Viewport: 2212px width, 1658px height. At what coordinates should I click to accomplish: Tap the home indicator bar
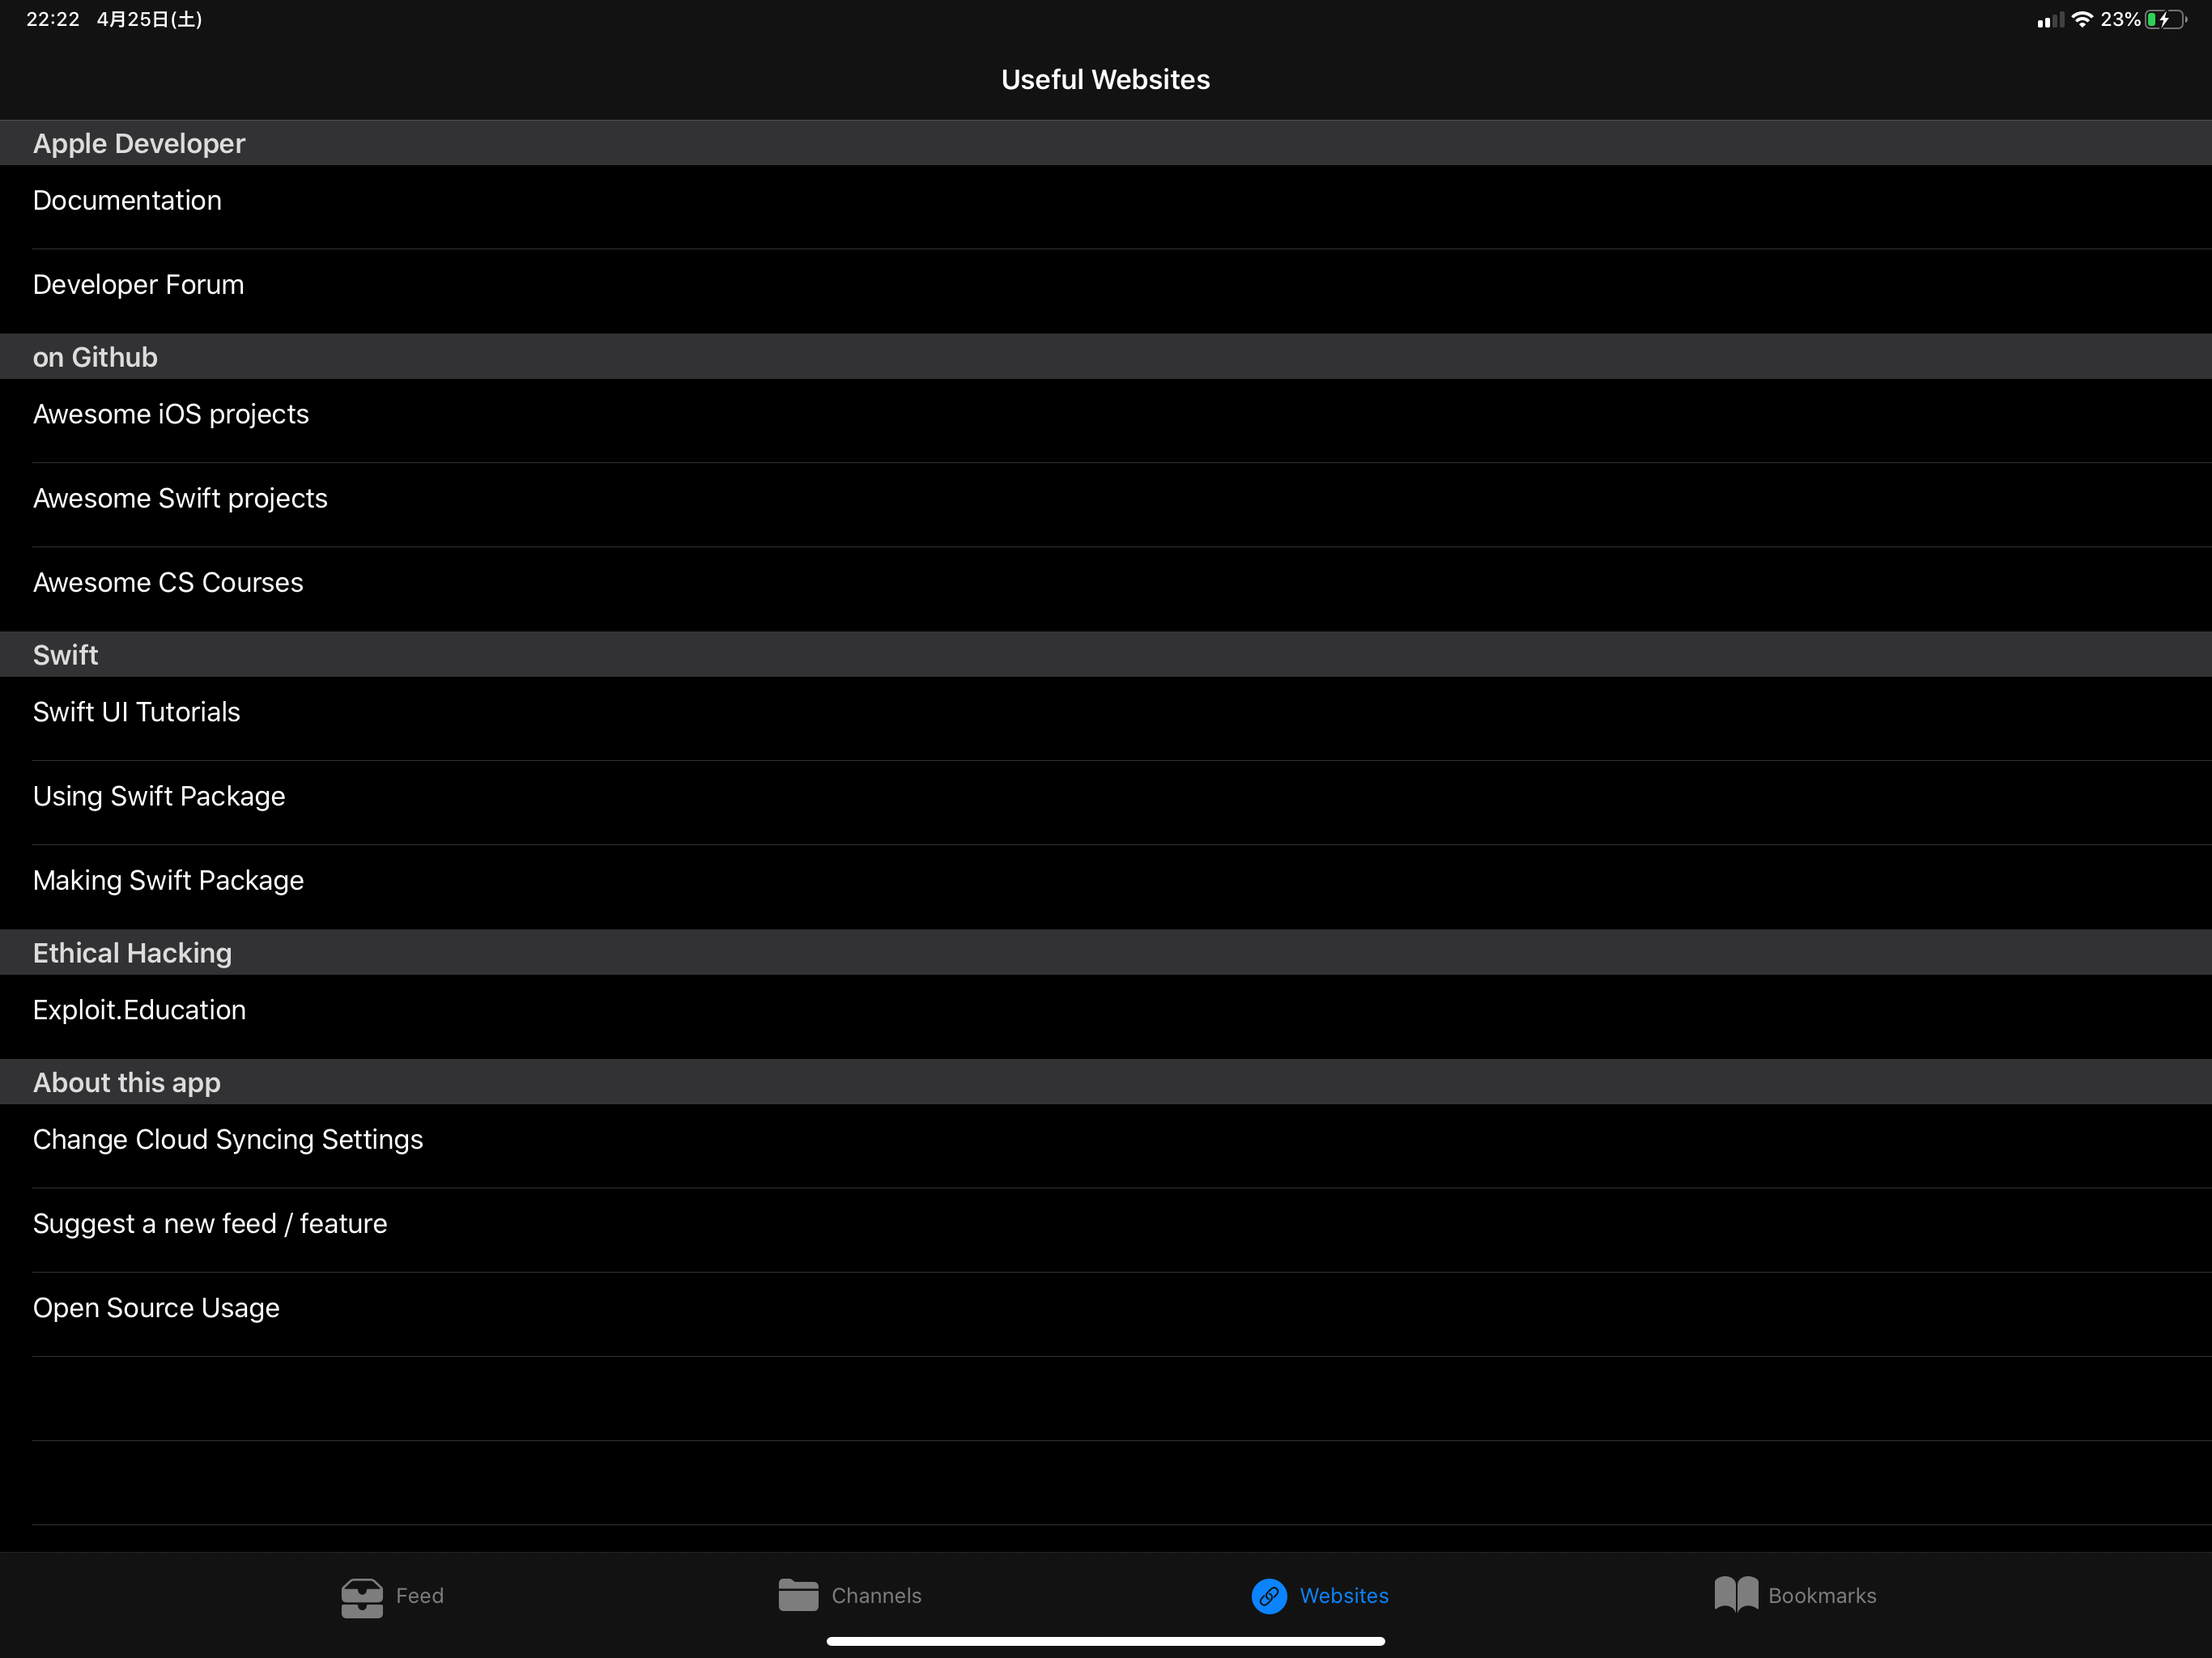(x=1106, y=1641)
